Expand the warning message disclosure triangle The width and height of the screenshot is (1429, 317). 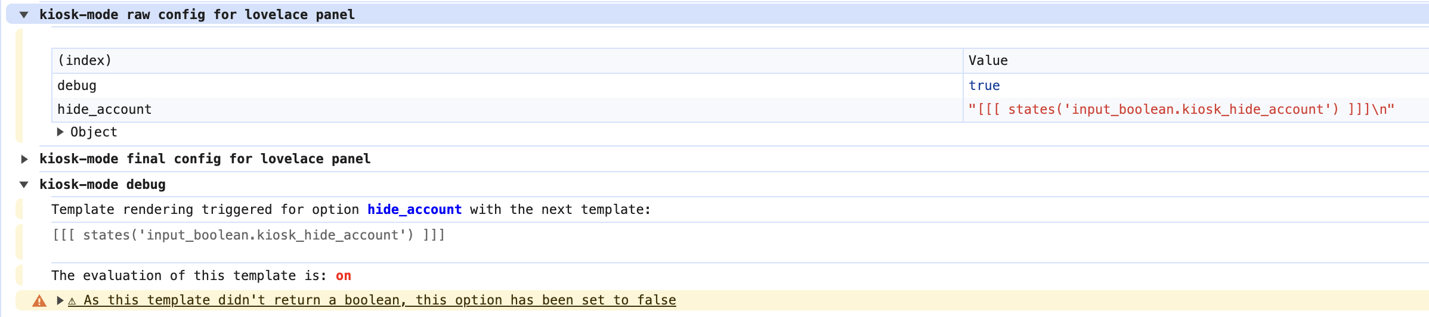[x=60, y=300]
